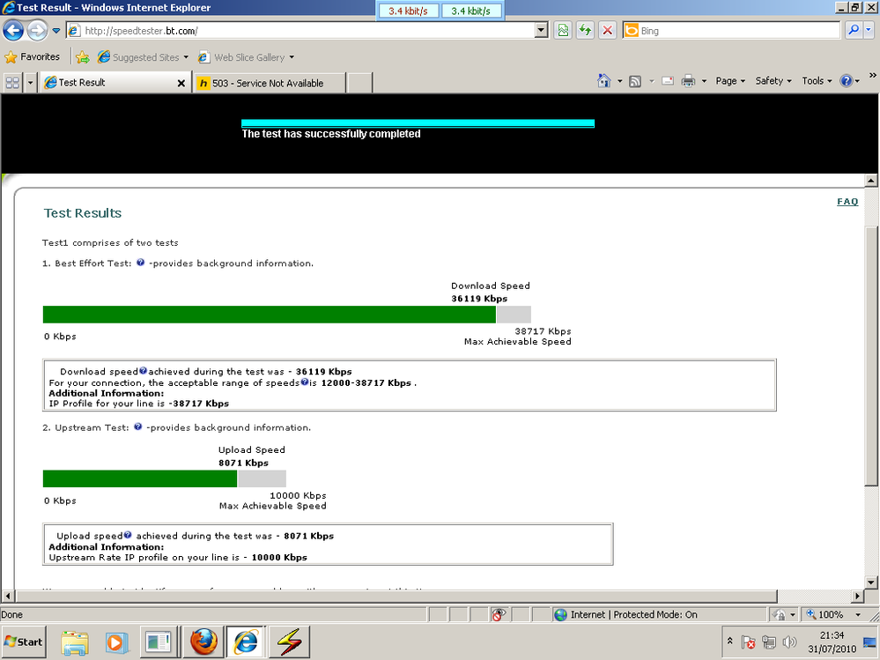Viewport: 880px width, 660px height.
Task: Switch to 503 - Service Not Available tab
Action: [x=268, y=83]
